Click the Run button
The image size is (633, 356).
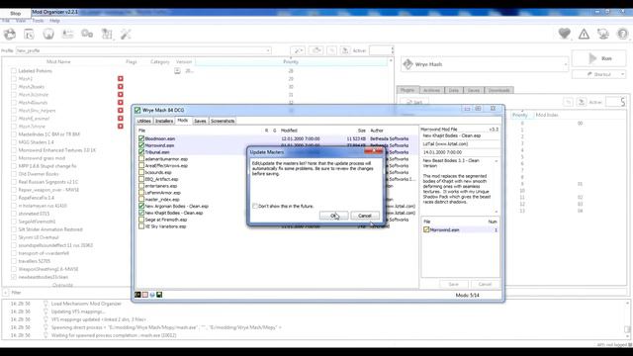tap(599, 58)
